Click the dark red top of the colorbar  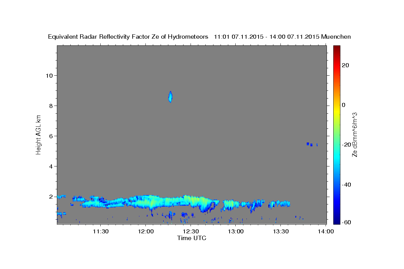[337, 48]
